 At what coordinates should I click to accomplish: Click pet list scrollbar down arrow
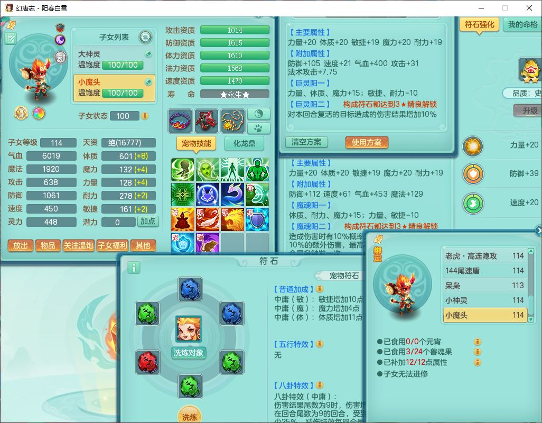[531, 319]
